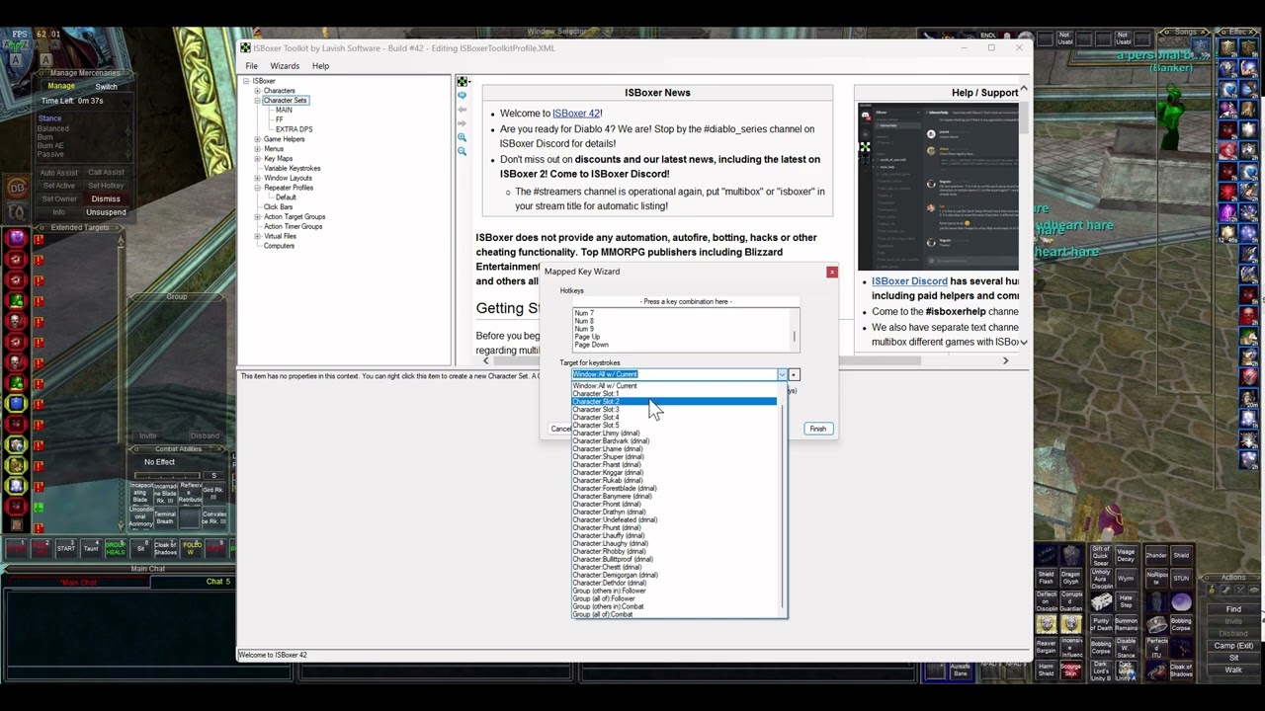This screenshot has height=711, width=1265.
Task: Activate the Disable W. Stance hotbutton
Action: click(x=1126, y=648)
